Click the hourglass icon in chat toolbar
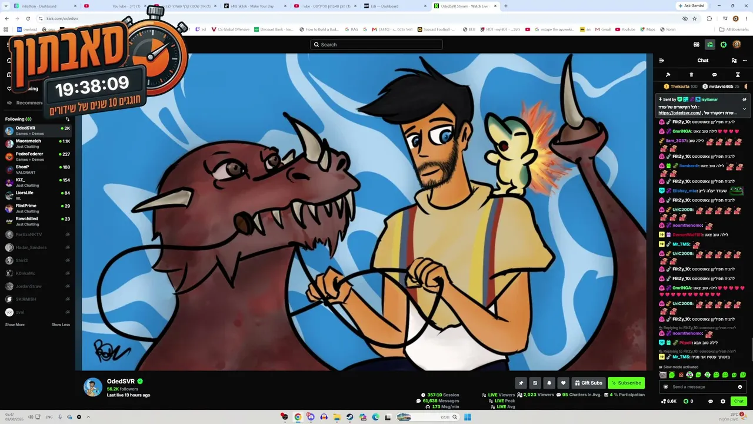753x424 pixels. (x=738, y=75)
